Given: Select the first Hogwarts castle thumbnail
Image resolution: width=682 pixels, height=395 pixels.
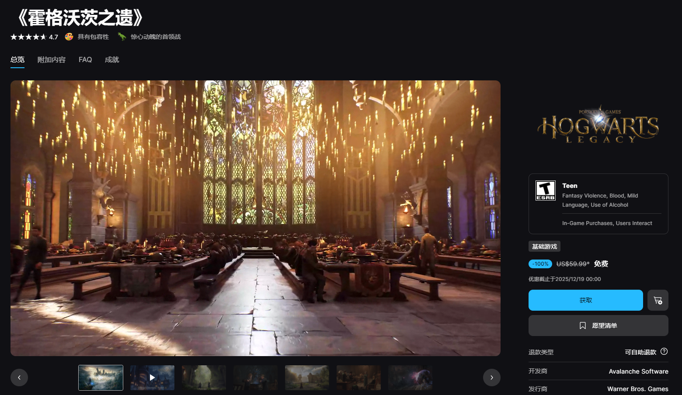Looking at the screenshot, I should point(101,378).
